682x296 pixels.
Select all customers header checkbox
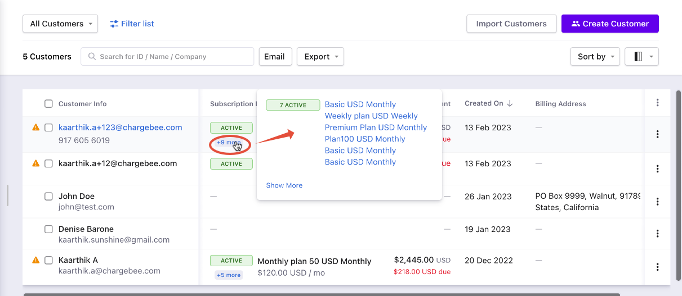pyautogui.click(x=48, y=104)
